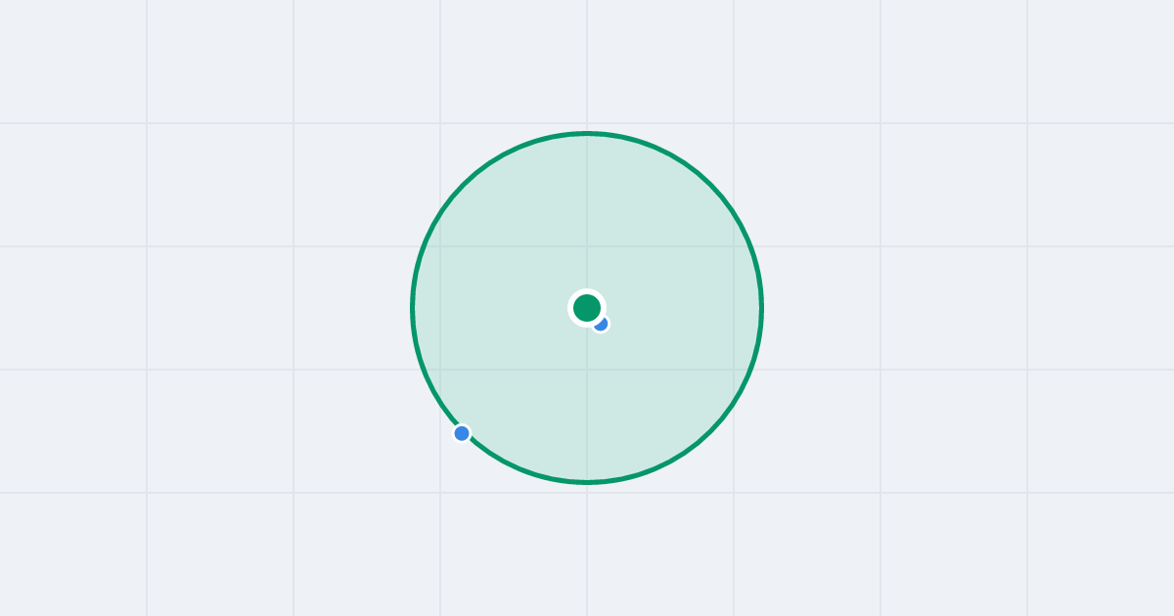Click the bottom-right corner grid cell of the canvas
The image size is (1174, 616).
click(1101, 554)
